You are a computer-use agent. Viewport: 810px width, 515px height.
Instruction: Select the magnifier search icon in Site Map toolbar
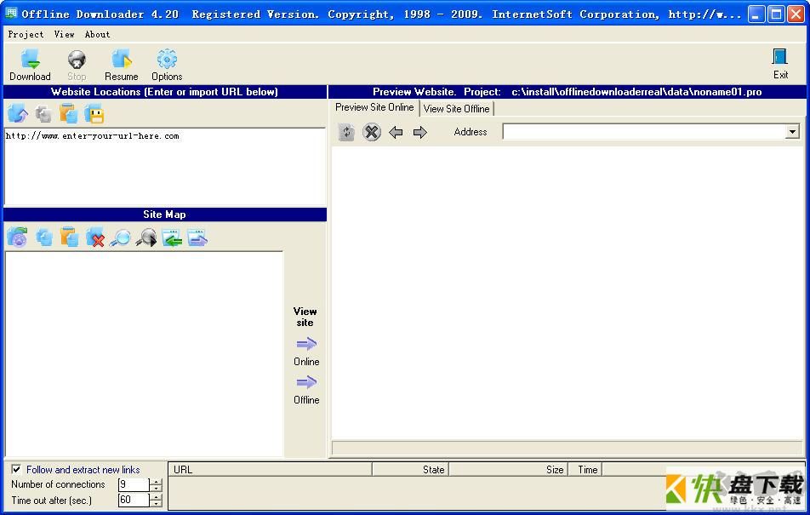(x=120, y=237)
